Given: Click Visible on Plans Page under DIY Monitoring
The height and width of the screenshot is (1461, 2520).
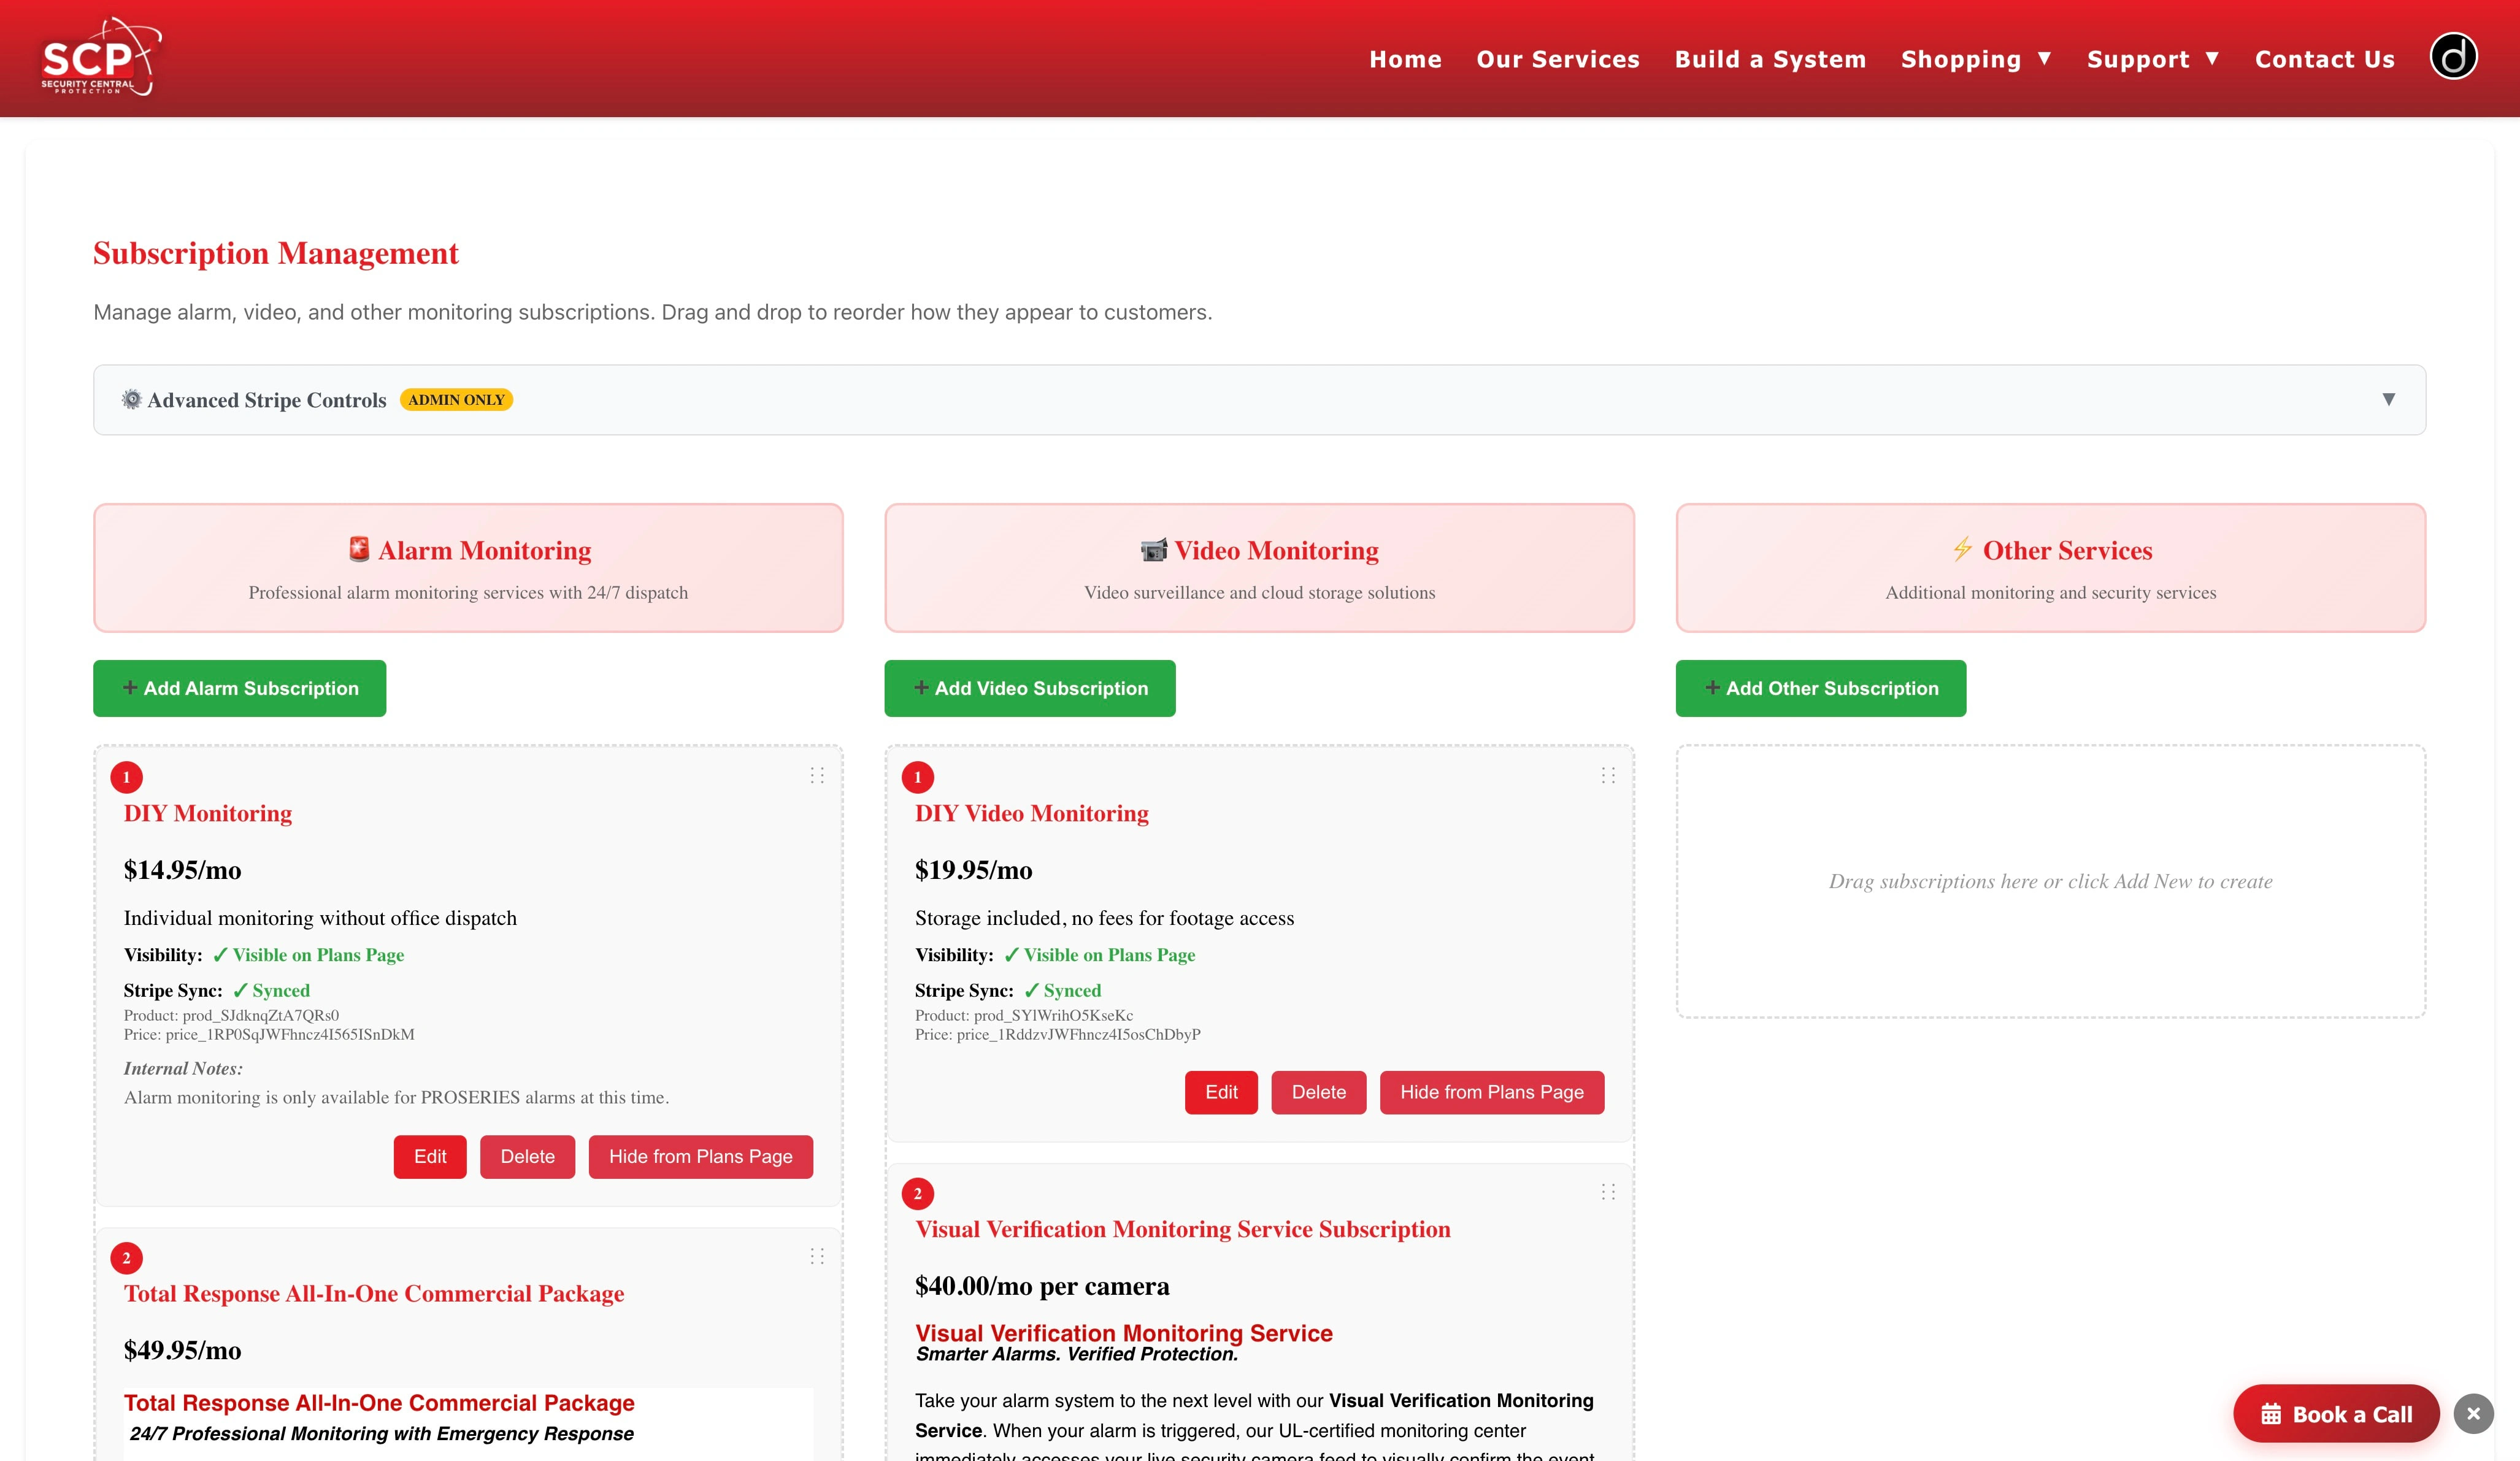Looking at the screenshot, I should pyautogui.click(x=308, y=955).
